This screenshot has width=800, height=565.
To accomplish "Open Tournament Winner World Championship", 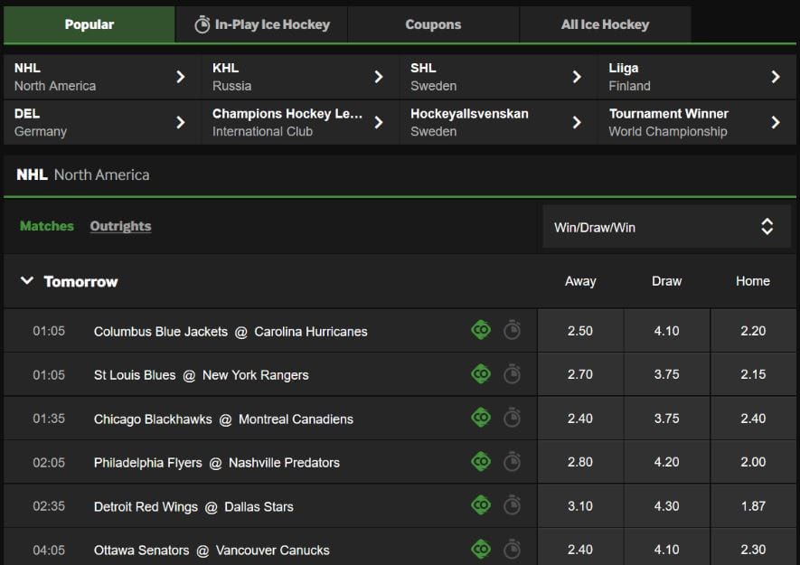I will pos(697,123).
